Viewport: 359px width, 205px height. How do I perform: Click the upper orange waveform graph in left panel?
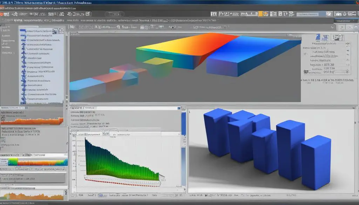click(x=32, y=121)
